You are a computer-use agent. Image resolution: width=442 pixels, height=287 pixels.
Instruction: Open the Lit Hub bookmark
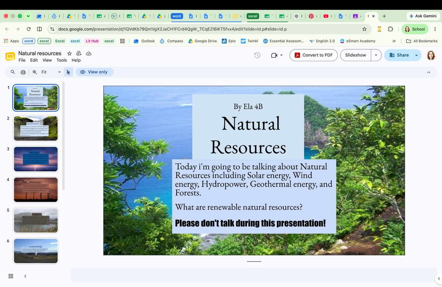tap(92, 41)
